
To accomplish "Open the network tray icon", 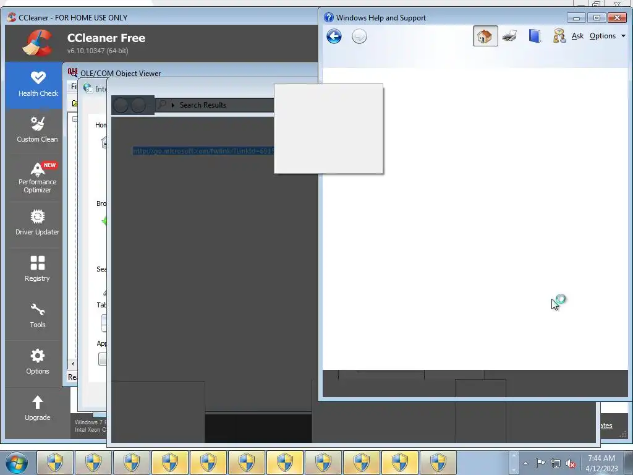I will pyautogui.click(x=556, y=463).
